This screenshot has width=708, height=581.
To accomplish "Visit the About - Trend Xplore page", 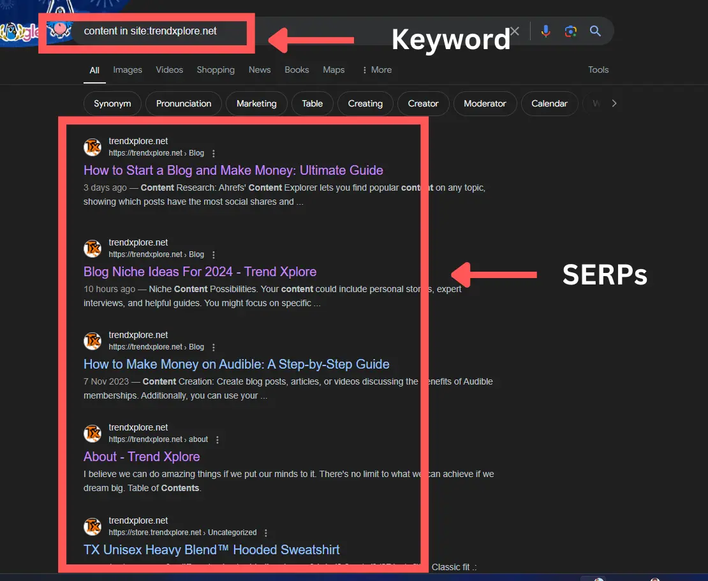I will click(142, 457).
